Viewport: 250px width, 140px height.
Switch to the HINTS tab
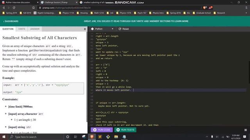(22, 29)
